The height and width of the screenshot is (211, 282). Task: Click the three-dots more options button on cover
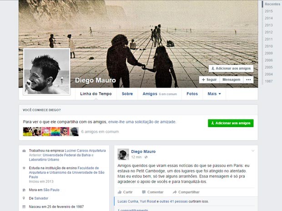(248, 79)
